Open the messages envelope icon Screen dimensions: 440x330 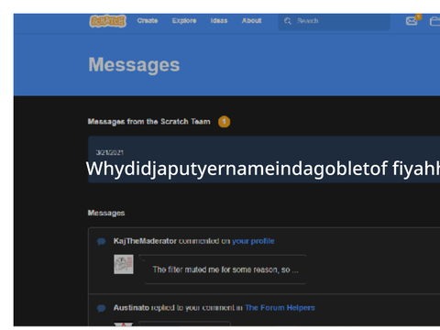tap(412, 21)
